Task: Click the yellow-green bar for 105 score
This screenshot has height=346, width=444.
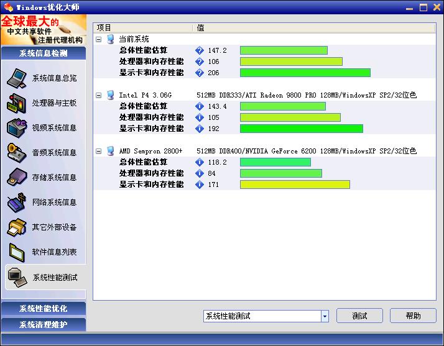Action: click(x=290, y=117)
